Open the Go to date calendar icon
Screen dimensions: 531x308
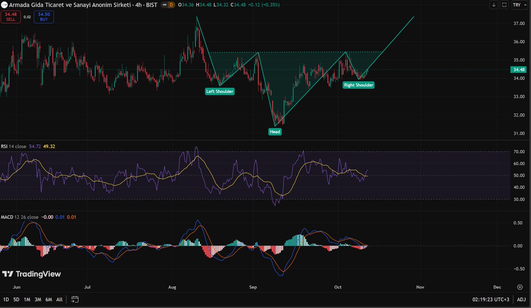pos(75,299)
